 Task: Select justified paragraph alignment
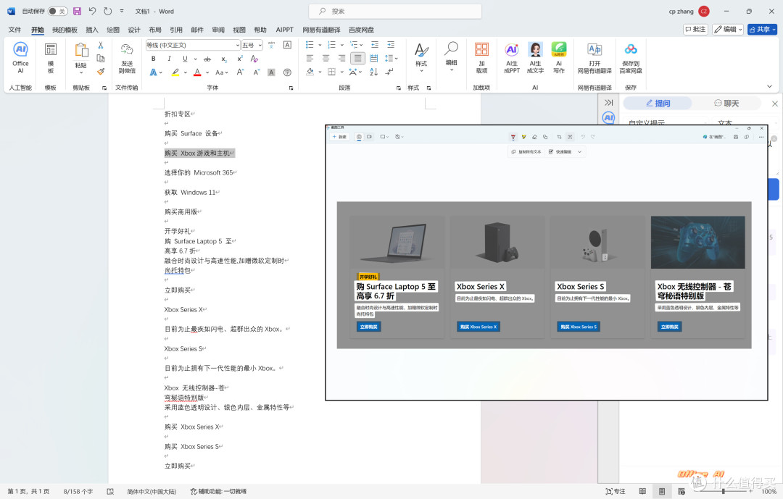(x=357, y=59)
